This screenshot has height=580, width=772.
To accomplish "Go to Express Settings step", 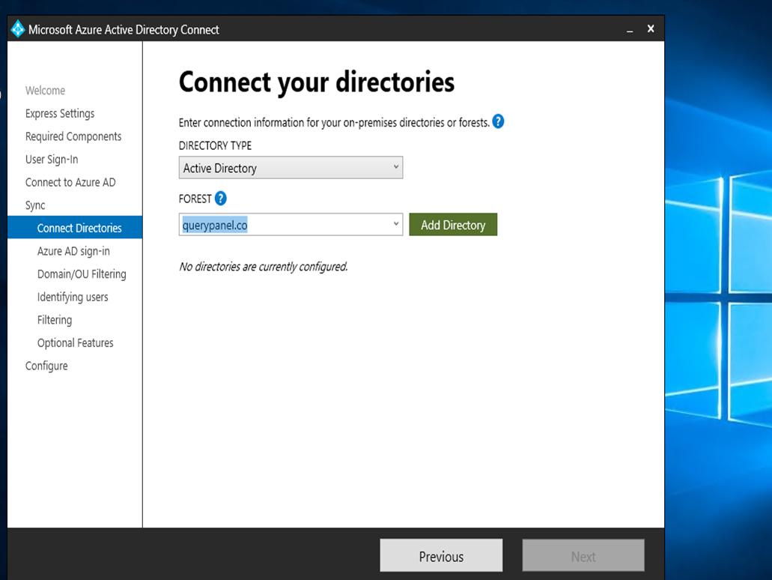I will tap(60, 114).
